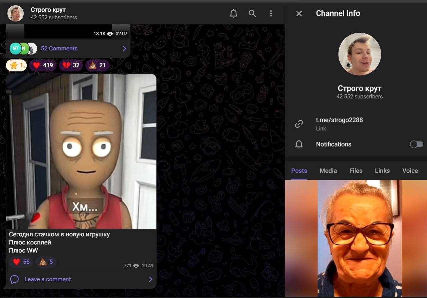Open the cartoon character post image
427x298 pixels.
tap(81, 151)
